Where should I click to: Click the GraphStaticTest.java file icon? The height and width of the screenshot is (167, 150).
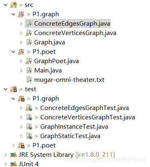tap(29, 136)
